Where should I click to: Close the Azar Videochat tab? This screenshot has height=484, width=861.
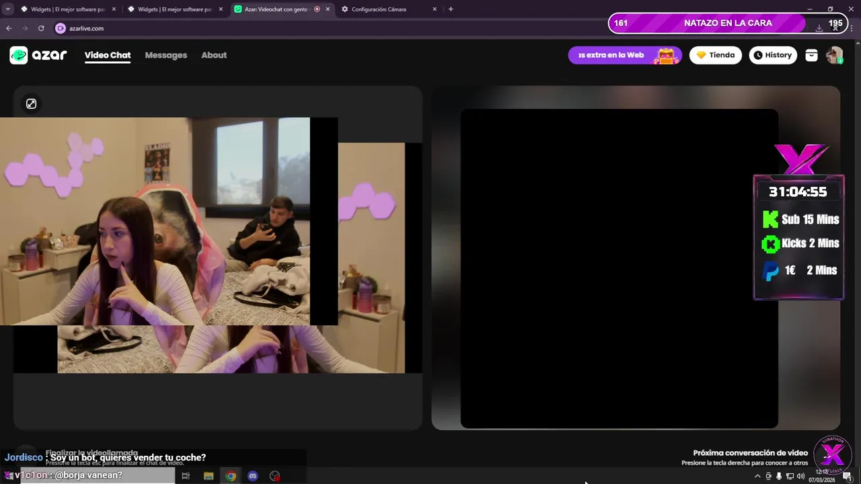click(x=328, y=9)
